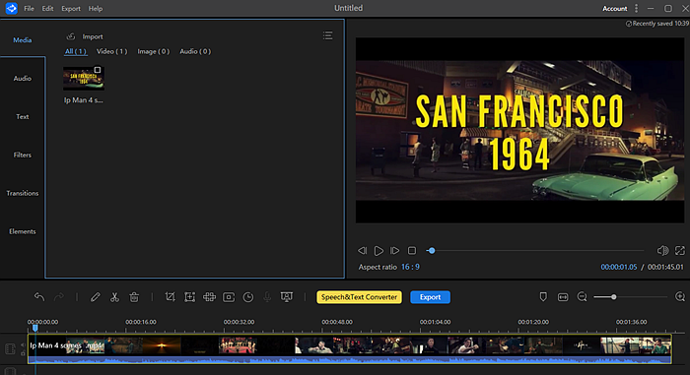Image resolution: width=690 pixels, height=375 pixels.
Task: Open the three-dot account menu
Action: [637, 8]
